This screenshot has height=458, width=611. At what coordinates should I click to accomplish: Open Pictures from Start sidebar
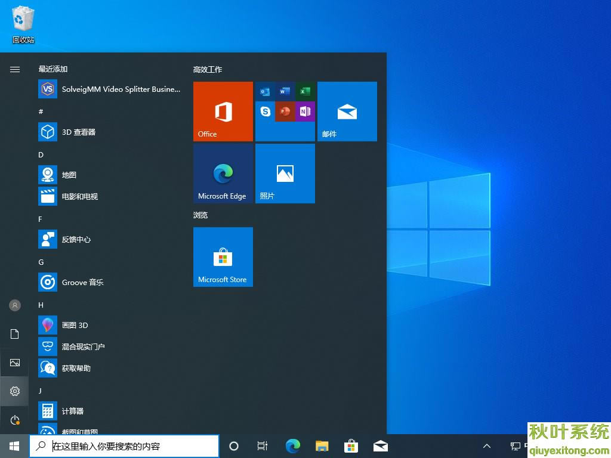click(15, 363)
